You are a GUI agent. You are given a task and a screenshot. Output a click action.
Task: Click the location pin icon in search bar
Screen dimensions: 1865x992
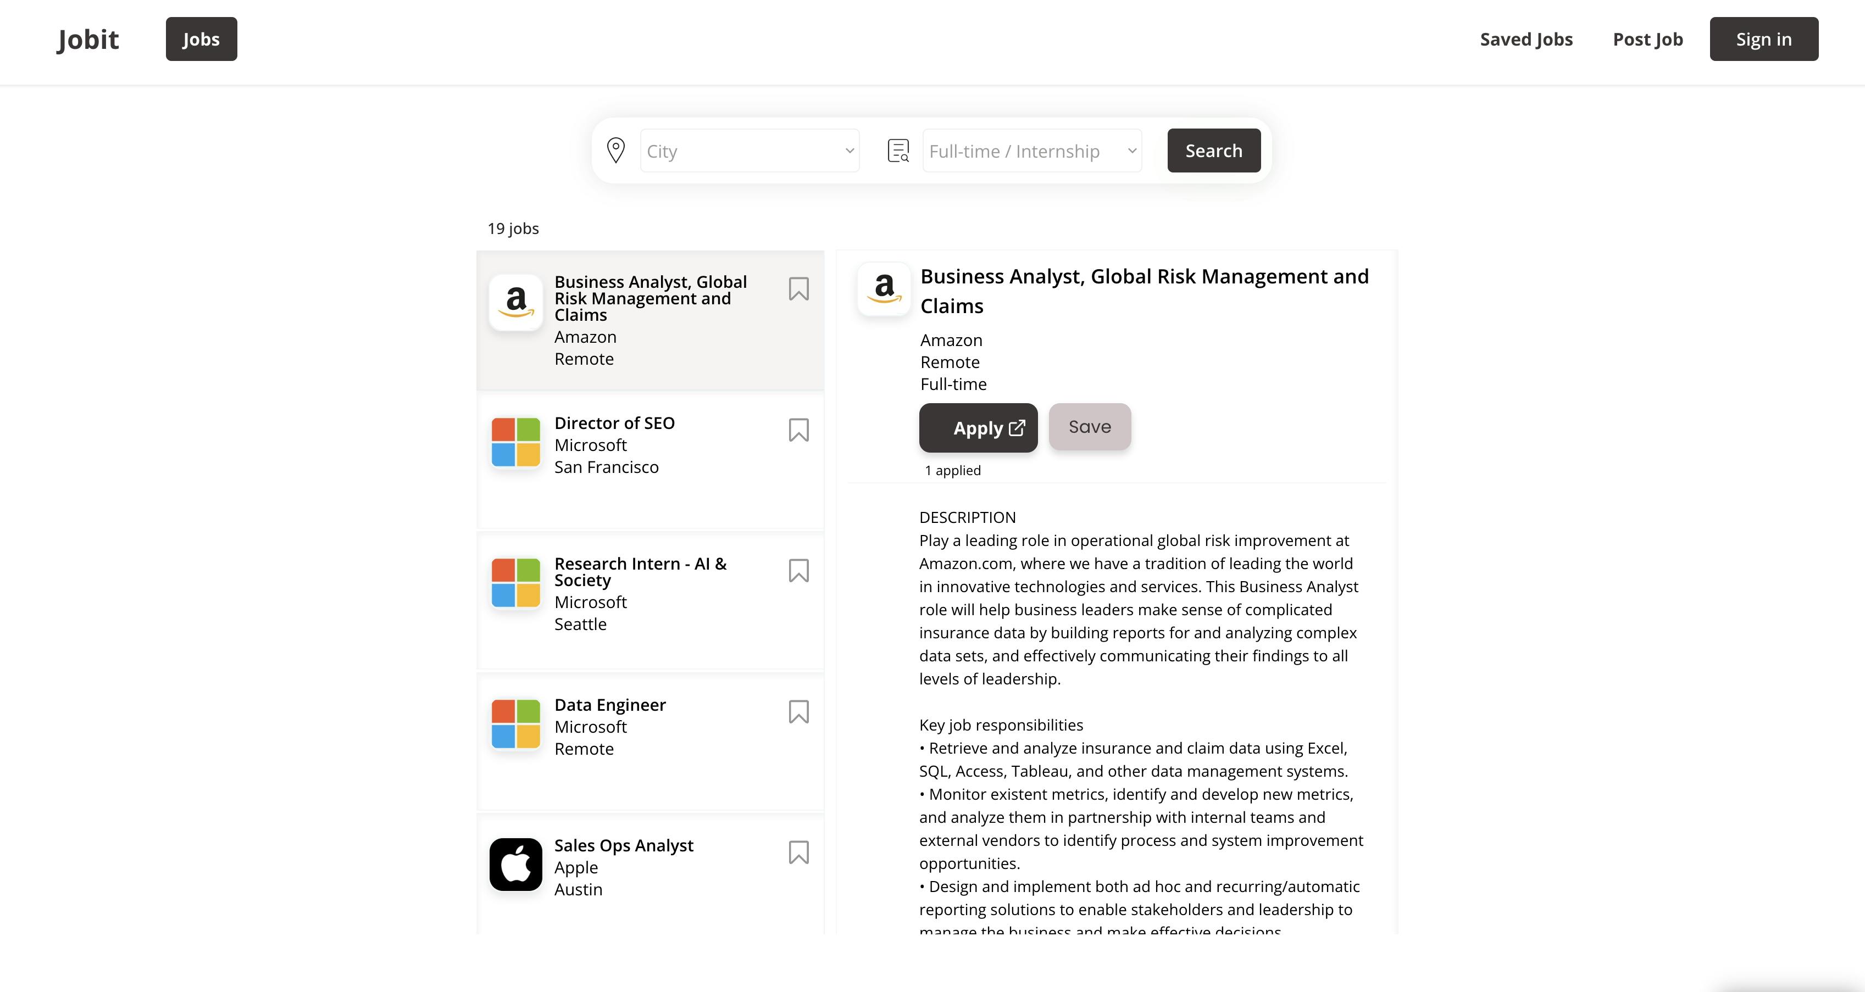click(615, 151)
